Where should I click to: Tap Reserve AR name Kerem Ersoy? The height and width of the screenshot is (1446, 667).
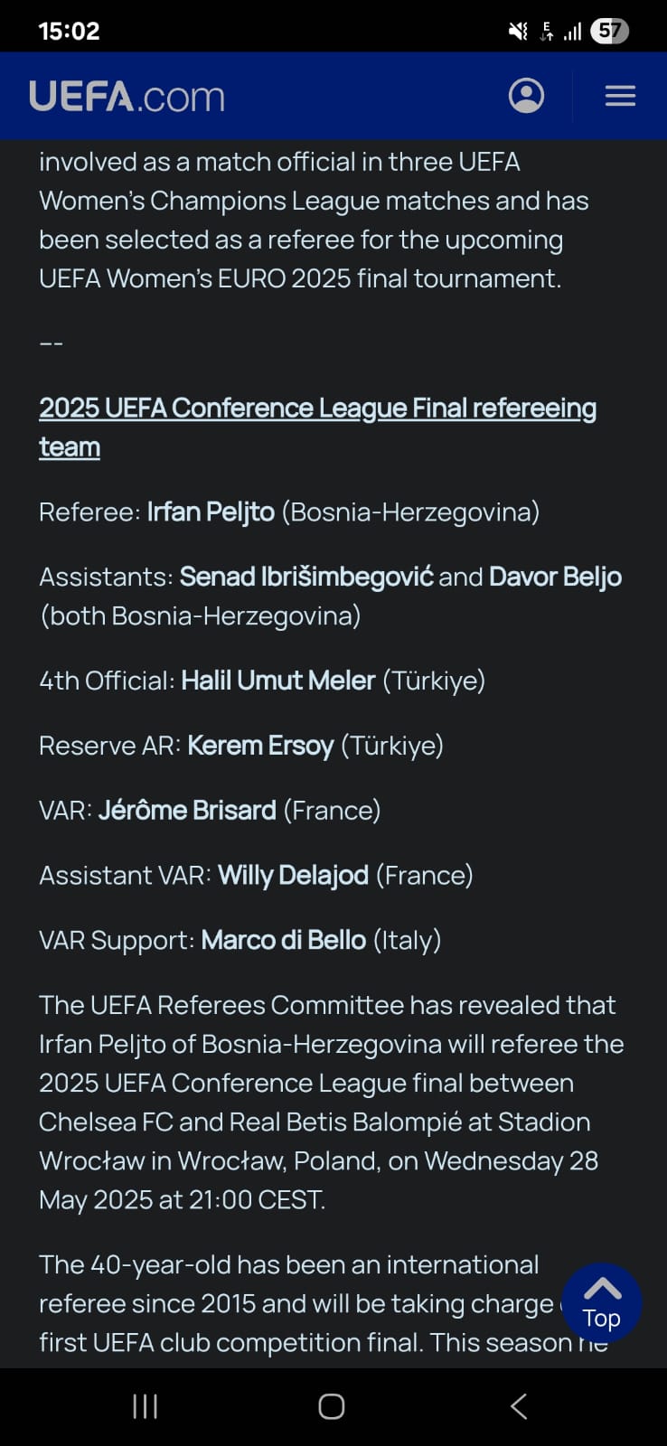[260, 746]
